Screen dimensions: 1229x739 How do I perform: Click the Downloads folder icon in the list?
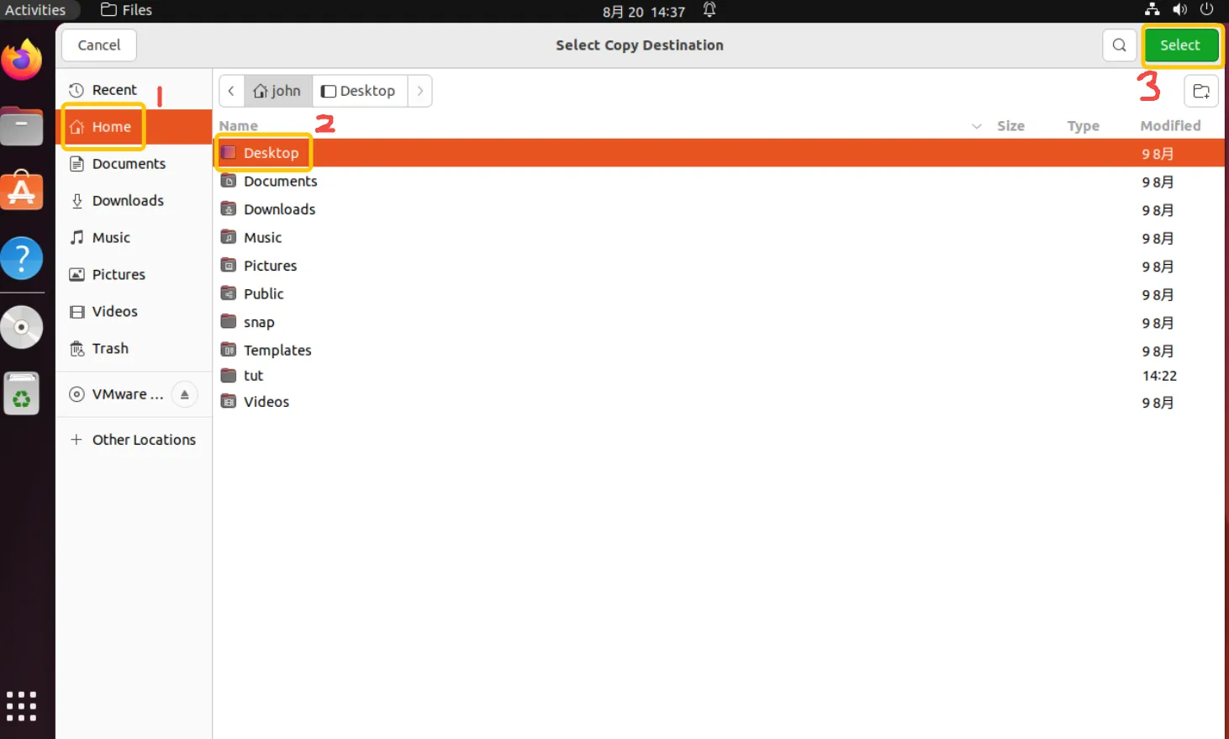point(229,209)
